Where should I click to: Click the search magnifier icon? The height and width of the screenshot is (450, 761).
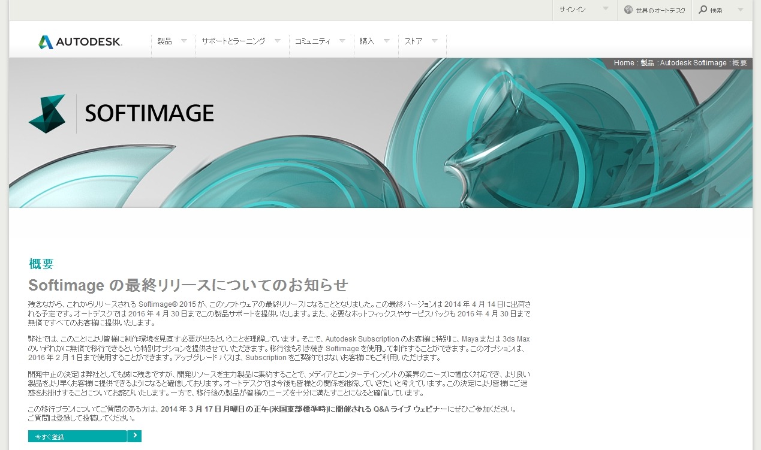point(702,10)
